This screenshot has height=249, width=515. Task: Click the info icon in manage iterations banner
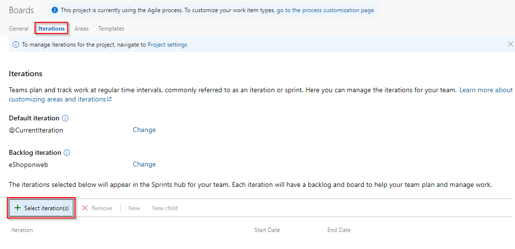click(x=16, y=45)
